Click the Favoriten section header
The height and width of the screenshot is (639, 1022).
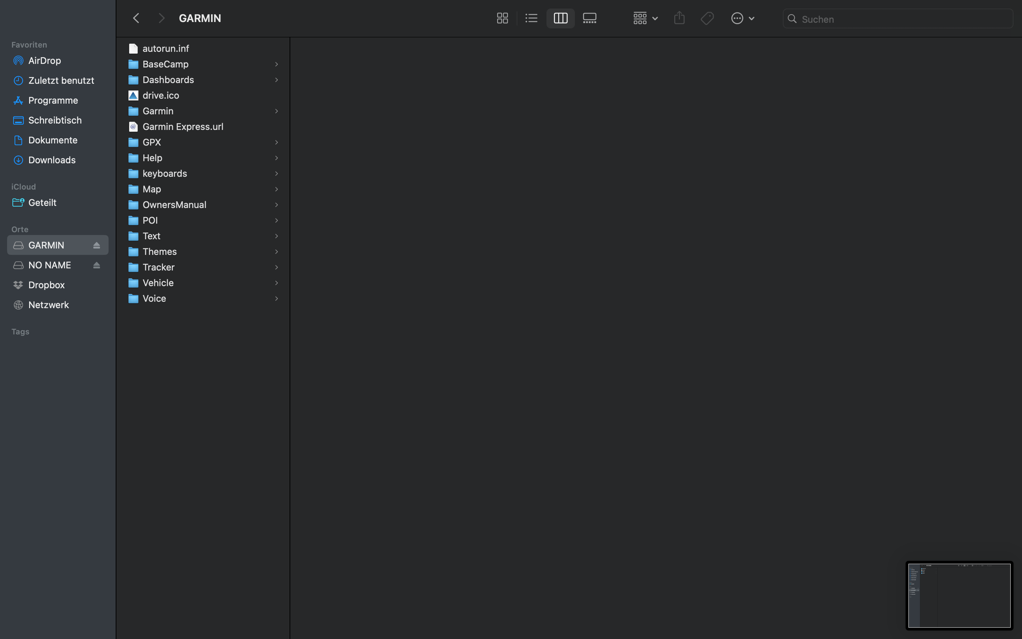pos(29,45)
